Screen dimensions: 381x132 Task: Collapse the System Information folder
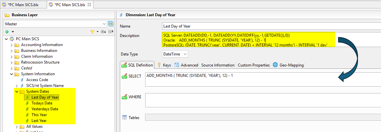[11, 74]
